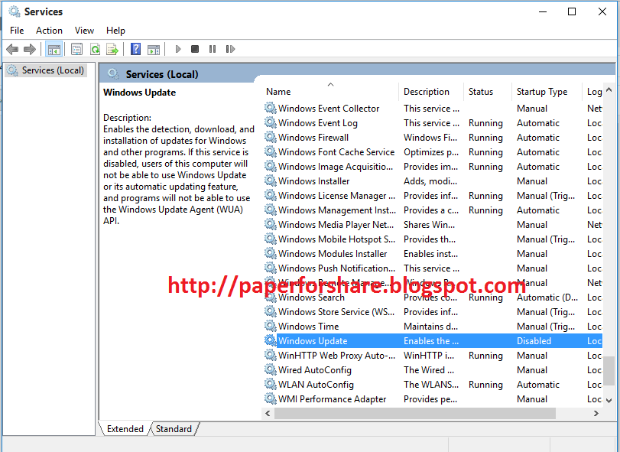Click the gear icon of Windows Font Cache Service
This screenshot has height=452, width=620.
271,152
